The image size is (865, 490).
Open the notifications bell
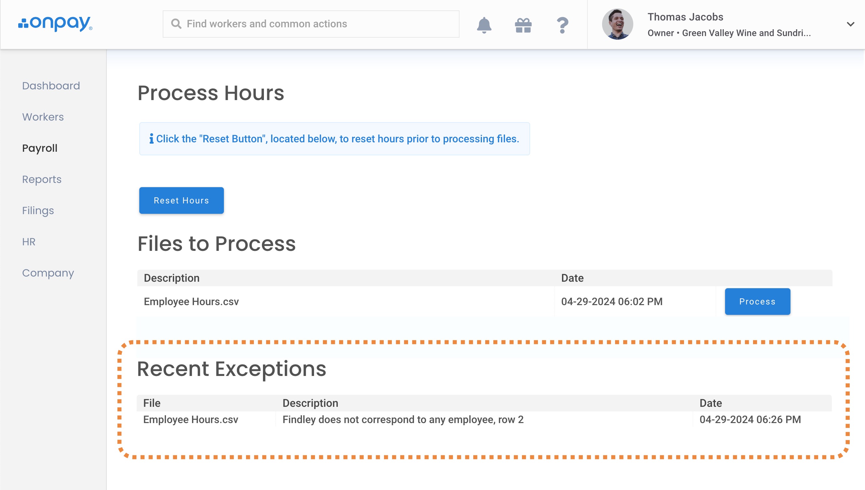[x=484, y=25]
